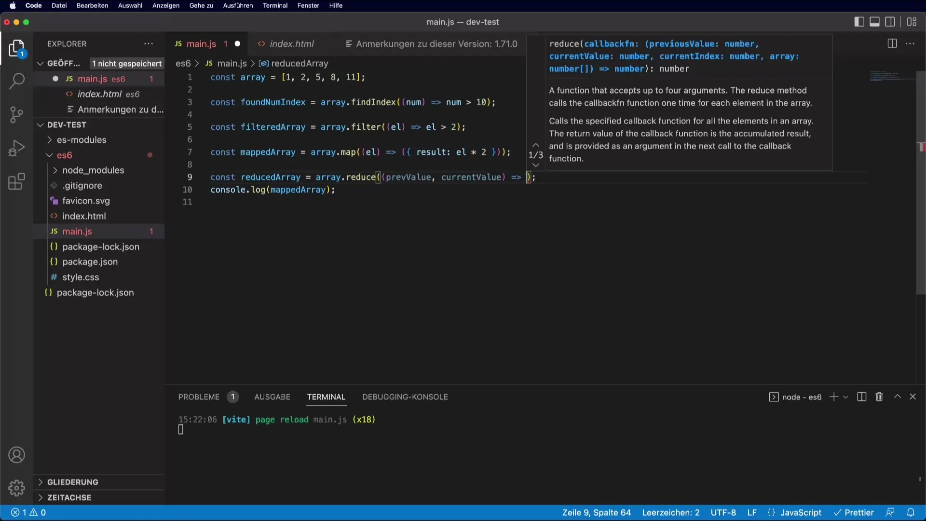Show previous signature in parameter hint
The width and height of the screenshot is (926, 521).
click(x=535, y=145)
